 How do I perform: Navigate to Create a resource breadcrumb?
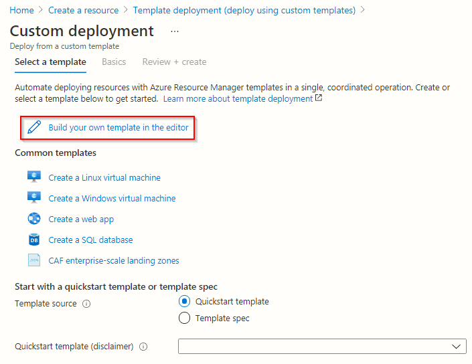coord(83,10)
